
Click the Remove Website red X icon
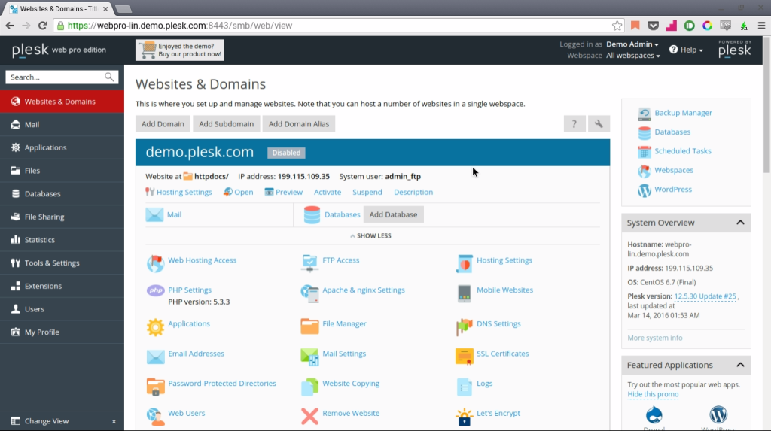click(309, 415)
